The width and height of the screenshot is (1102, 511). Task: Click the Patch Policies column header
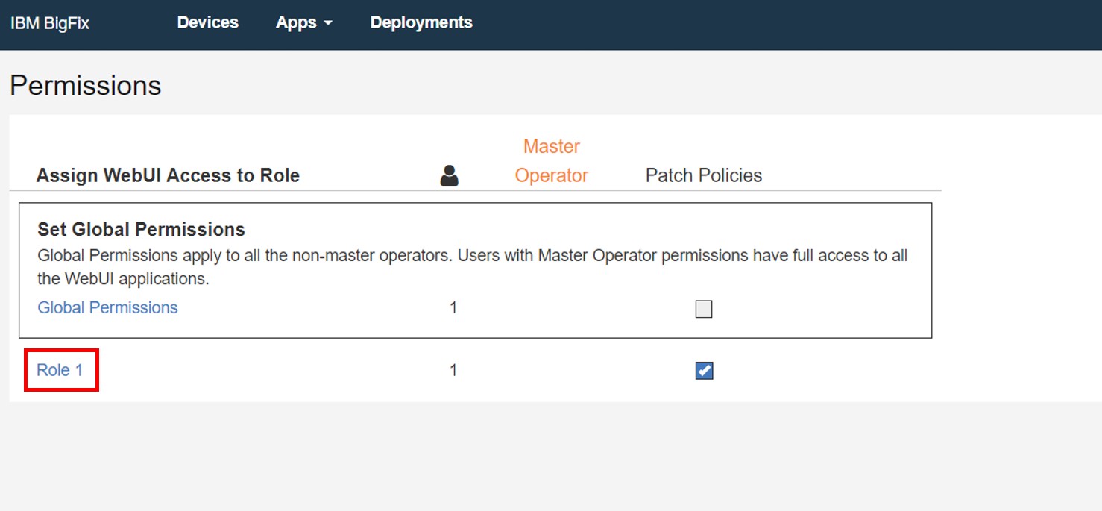click(x=703, y=175)
